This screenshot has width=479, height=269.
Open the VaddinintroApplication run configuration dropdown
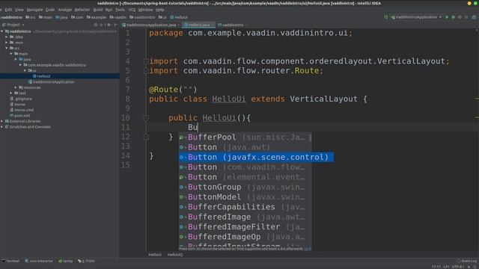click(416, 17)
